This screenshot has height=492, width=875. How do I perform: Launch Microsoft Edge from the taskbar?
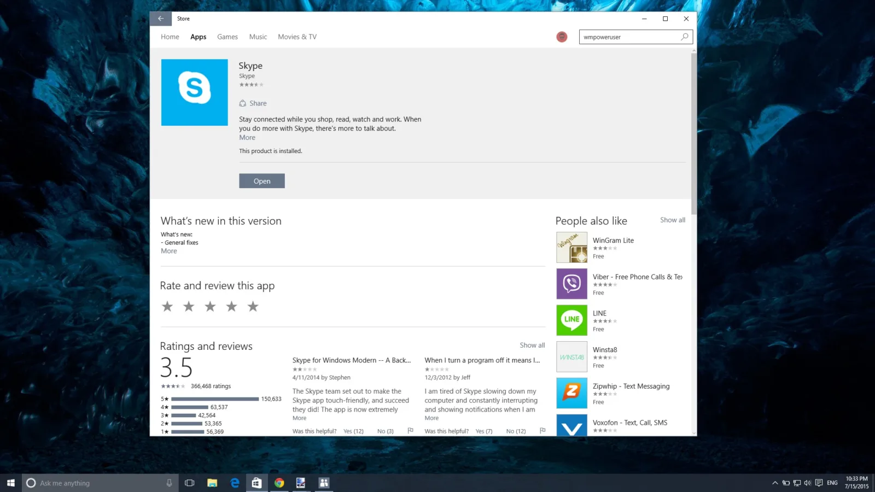point(235,483)
